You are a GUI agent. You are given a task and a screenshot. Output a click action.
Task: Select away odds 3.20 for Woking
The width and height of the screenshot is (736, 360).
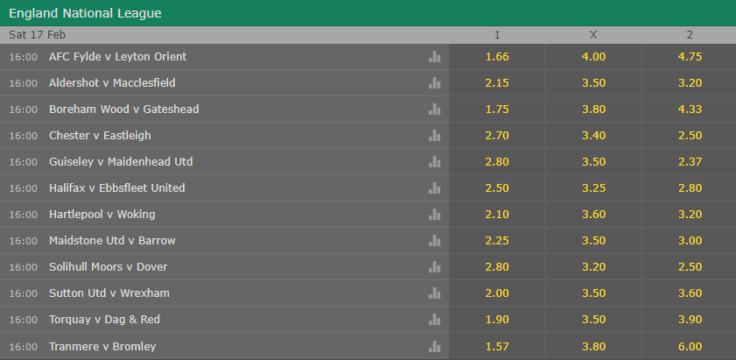point(689,215)
